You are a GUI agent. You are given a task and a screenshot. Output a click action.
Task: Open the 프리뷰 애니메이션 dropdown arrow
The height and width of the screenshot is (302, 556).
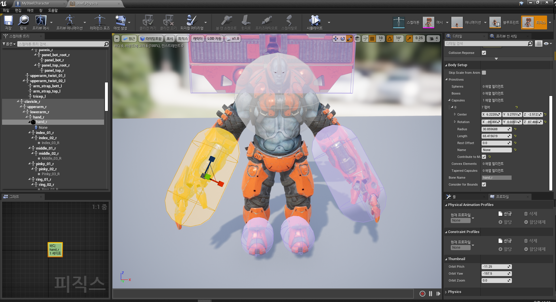pyautogui.click(x=84, y=22)
